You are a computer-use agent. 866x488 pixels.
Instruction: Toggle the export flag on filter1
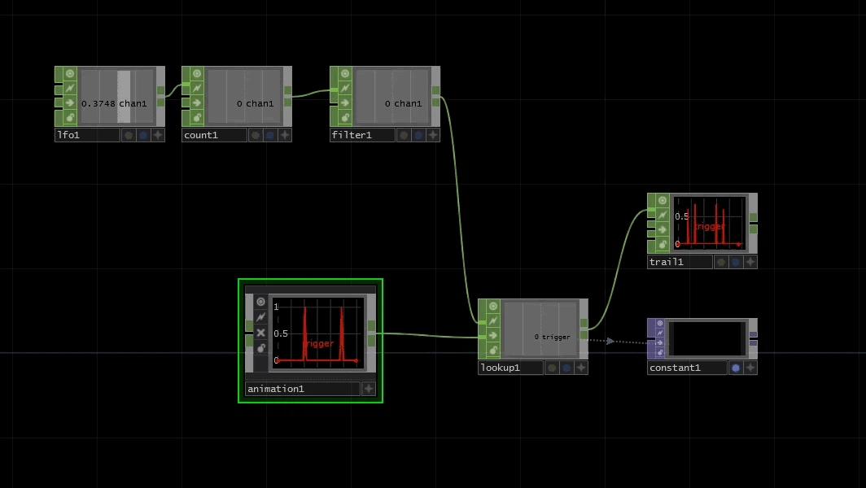[x=404, y=135]
